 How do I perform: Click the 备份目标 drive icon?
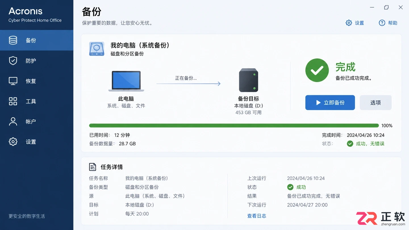[249, 80]
